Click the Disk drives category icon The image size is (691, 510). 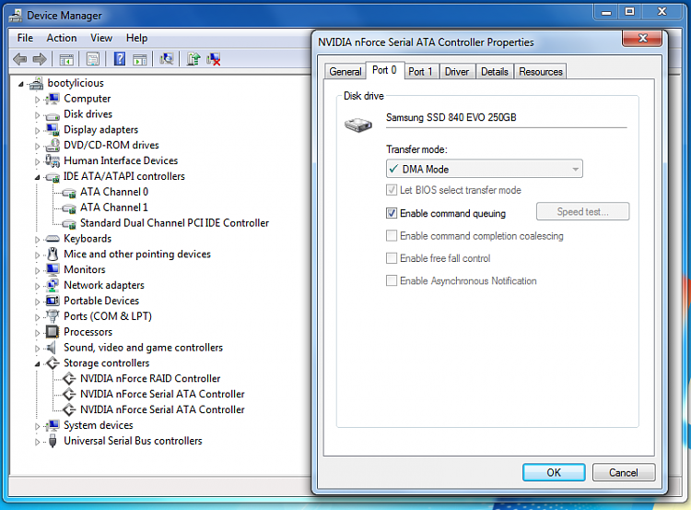pos(53,115)
